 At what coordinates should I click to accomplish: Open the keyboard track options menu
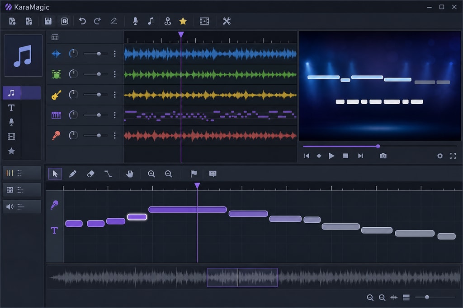tap(115, 115)
